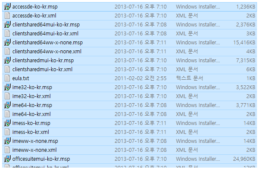Screen dimensions: 260x171
Task: Click the installer icon of ime32-ko-kr.msp
Action: tap(7, 87)
